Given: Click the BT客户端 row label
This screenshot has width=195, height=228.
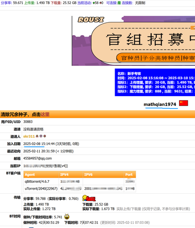Looking at the screenshot, I should click(13, 173).
